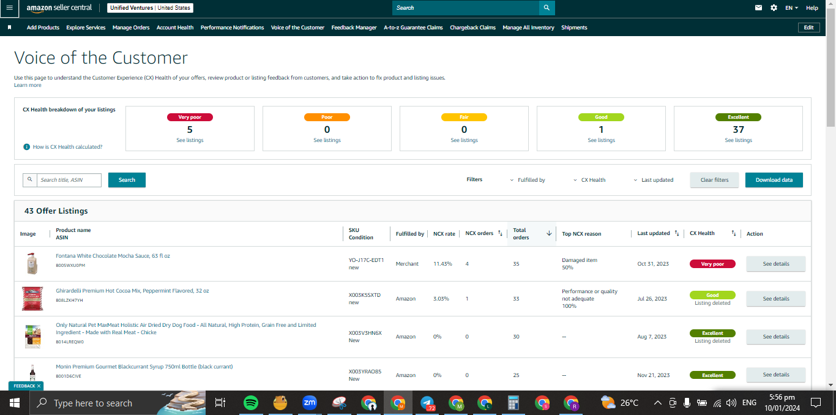
Task: Open the mail messages icon
Action: 759,8
